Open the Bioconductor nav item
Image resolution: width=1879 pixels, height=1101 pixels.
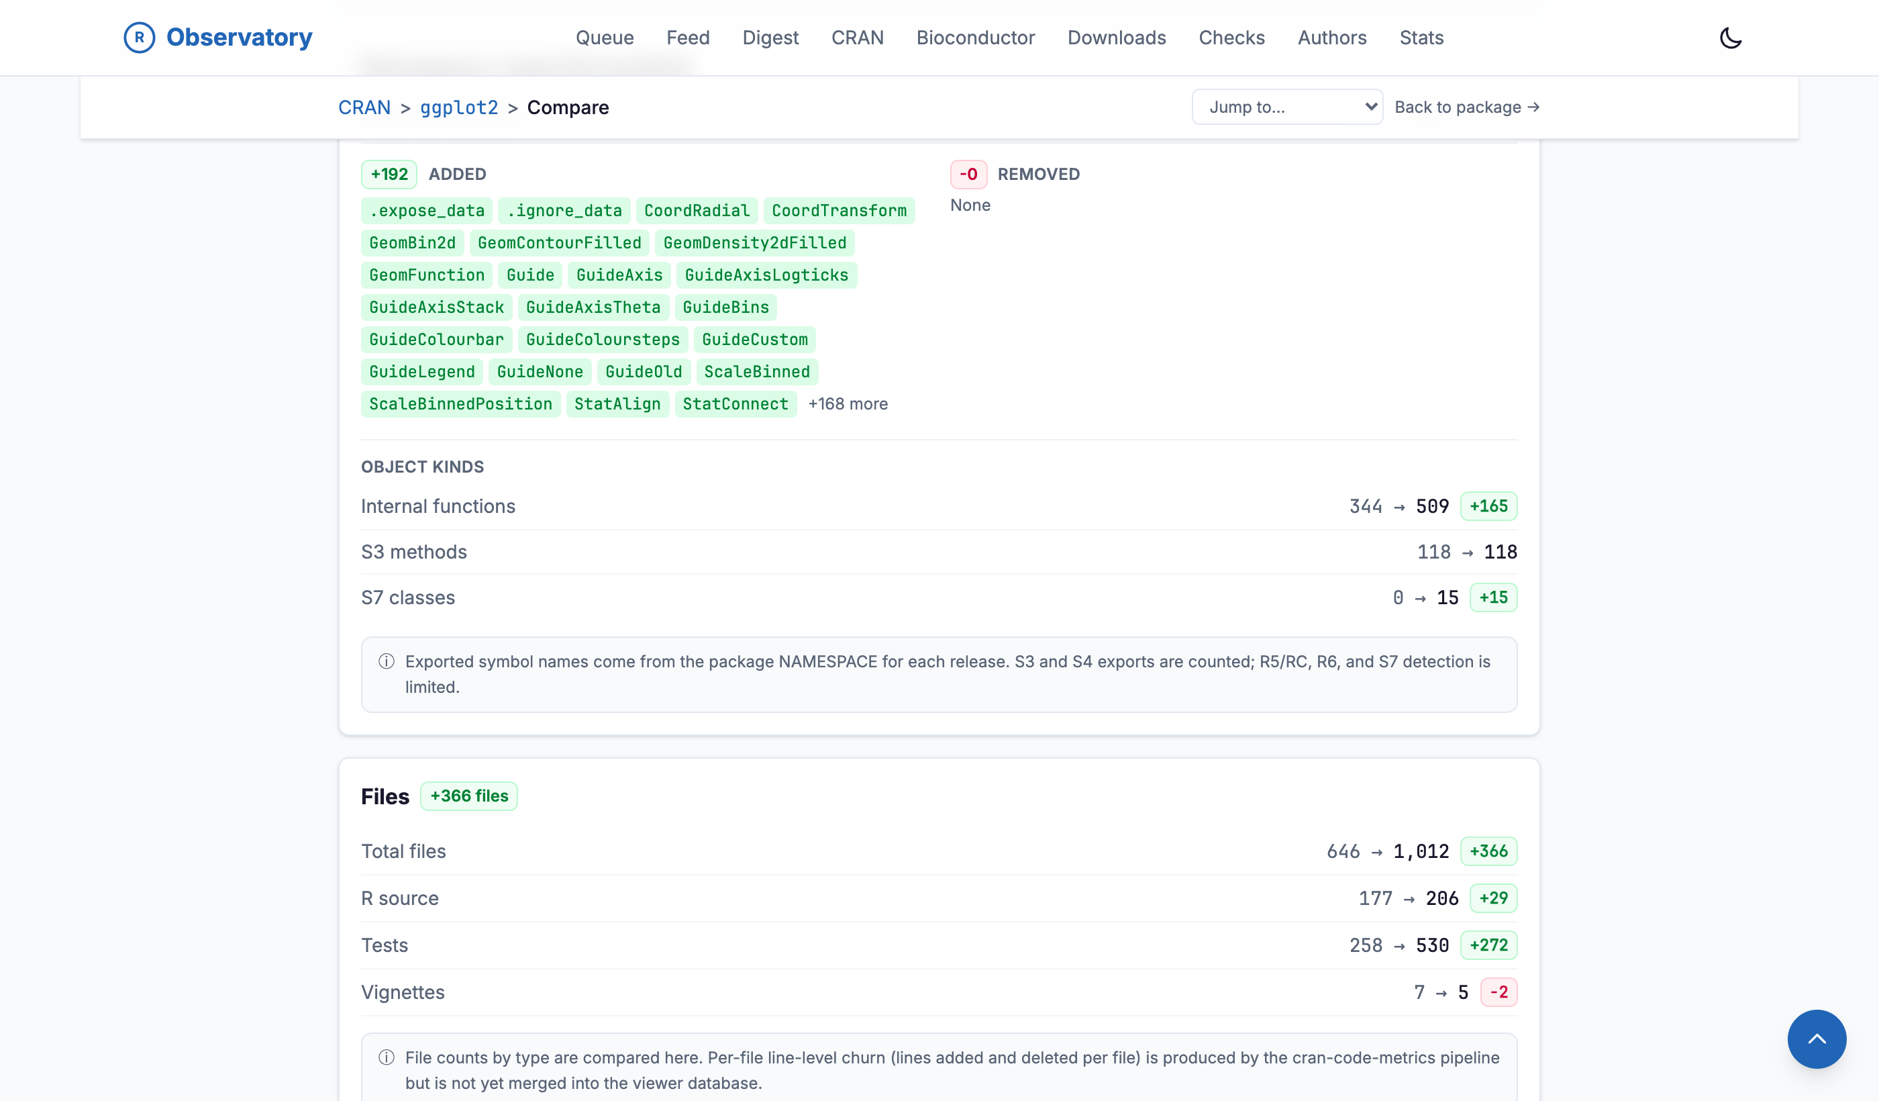point(975,38)
